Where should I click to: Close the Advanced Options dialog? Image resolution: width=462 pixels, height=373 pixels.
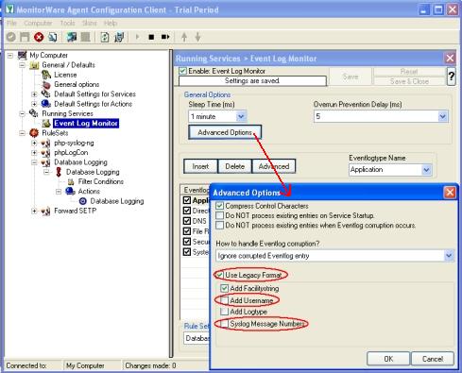click(x=450, y=193)
